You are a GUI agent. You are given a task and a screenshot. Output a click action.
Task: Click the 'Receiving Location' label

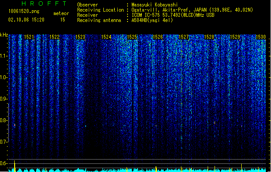pos(100,10)
